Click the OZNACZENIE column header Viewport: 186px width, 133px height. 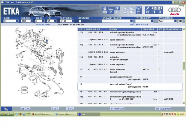[149, 29]
